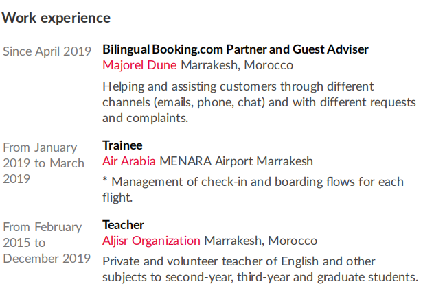The image size is (434, 297).
Task: Select the Bilingual Booking.com Partner job title
Action: [236, 49]
